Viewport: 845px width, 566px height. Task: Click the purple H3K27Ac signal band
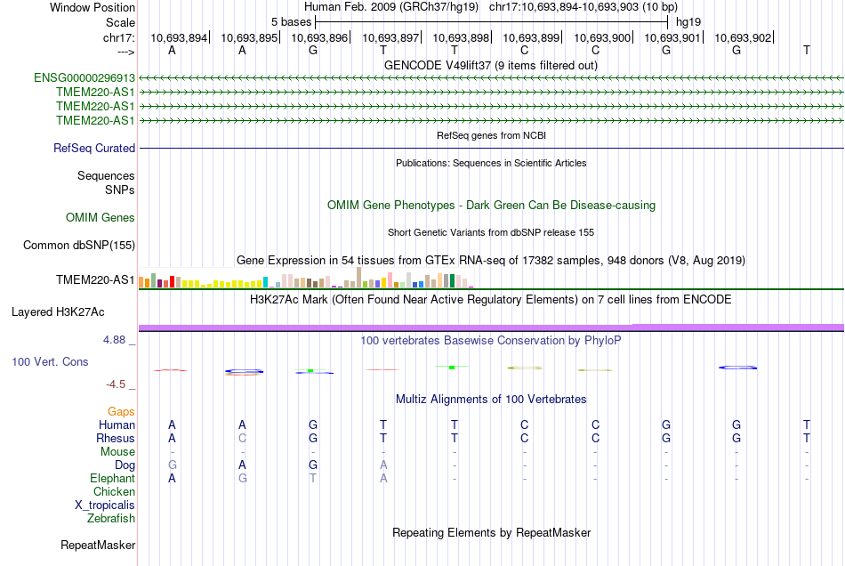coord(491,327)
